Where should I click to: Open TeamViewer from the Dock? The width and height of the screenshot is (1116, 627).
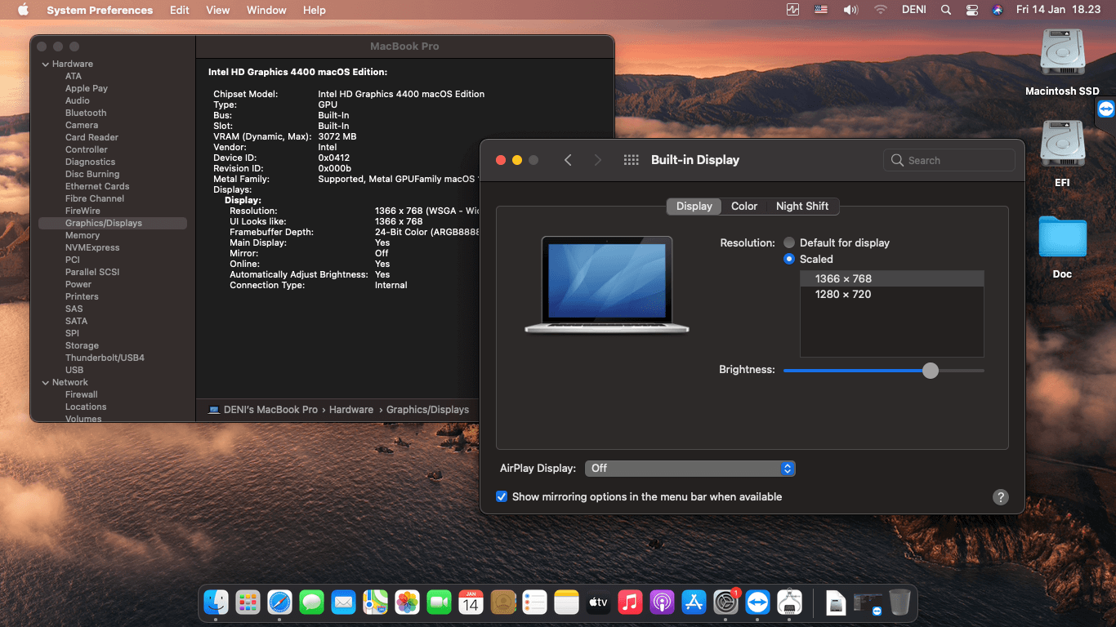tap(757, 603)
